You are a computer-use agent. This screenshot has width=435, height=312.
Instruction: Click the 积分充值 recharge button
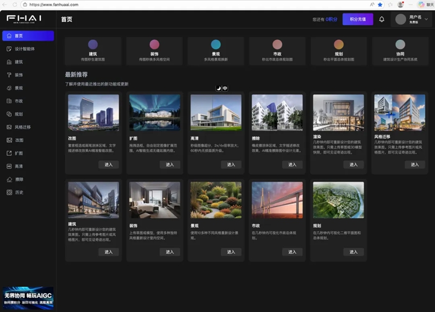(x=357, y=19)
